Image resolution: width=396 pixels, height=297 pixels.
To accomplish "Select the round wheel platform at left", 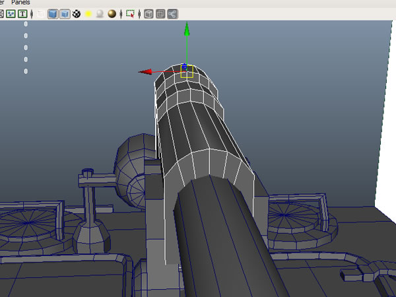I will [30, 228].
